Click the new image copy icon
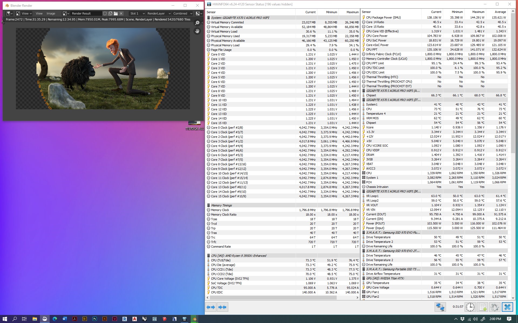Screen dimensions: 518x323 110,13
